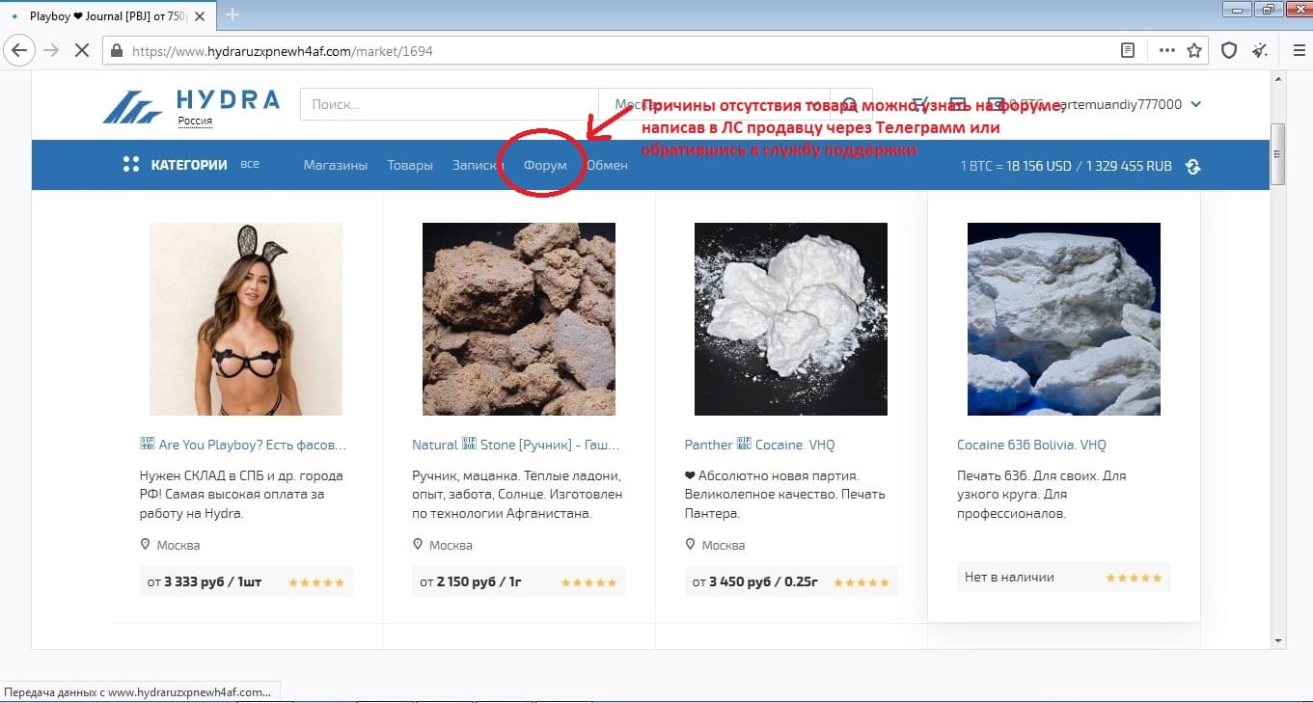Click the Категории grid icon

(x=131, y=165)
